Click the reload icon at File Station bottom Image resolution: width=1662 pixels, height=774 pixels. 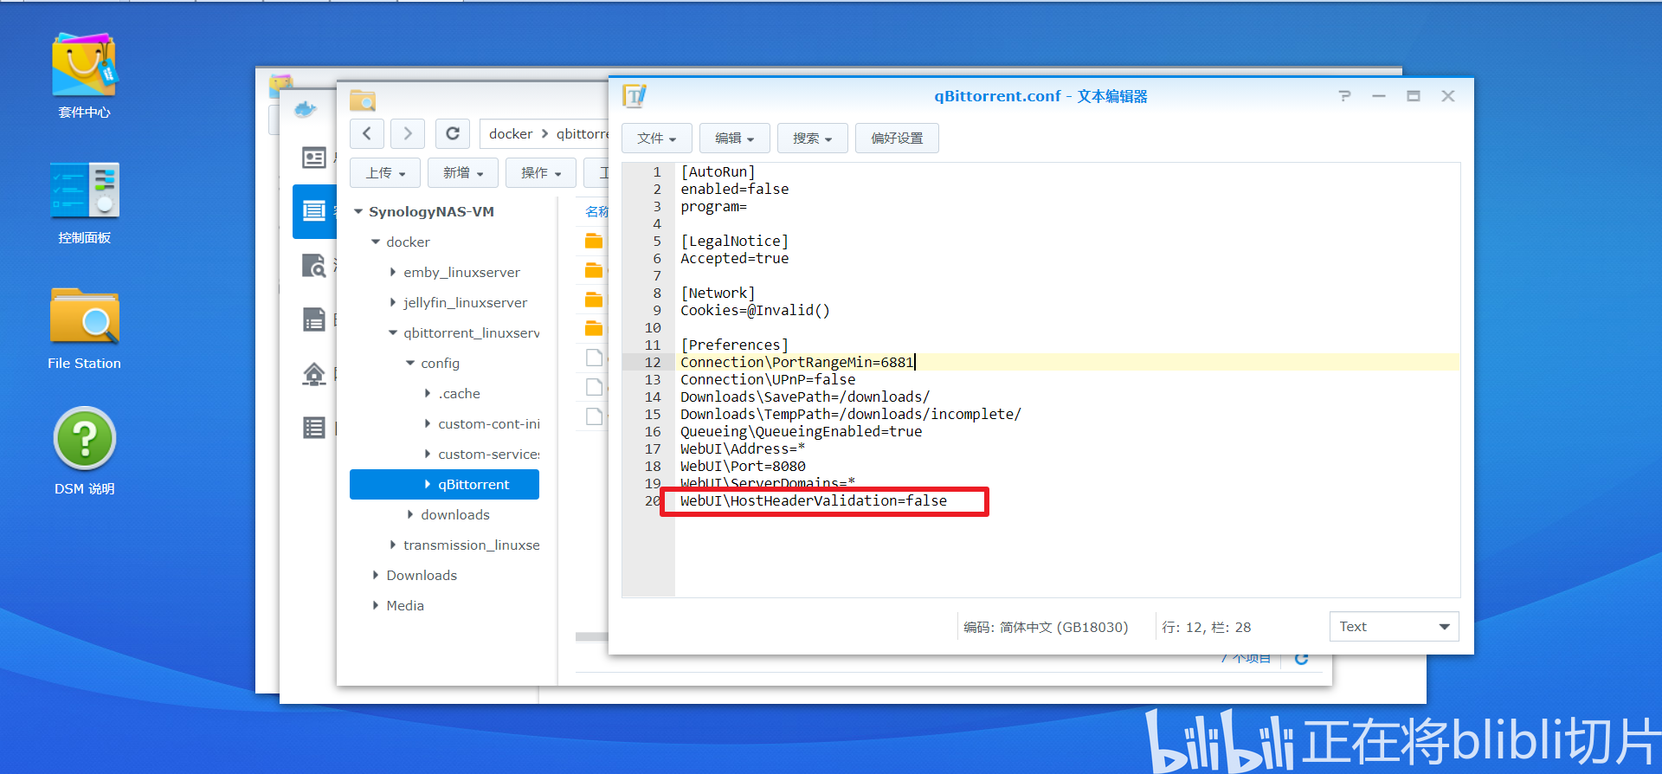tap(1301, 660)
